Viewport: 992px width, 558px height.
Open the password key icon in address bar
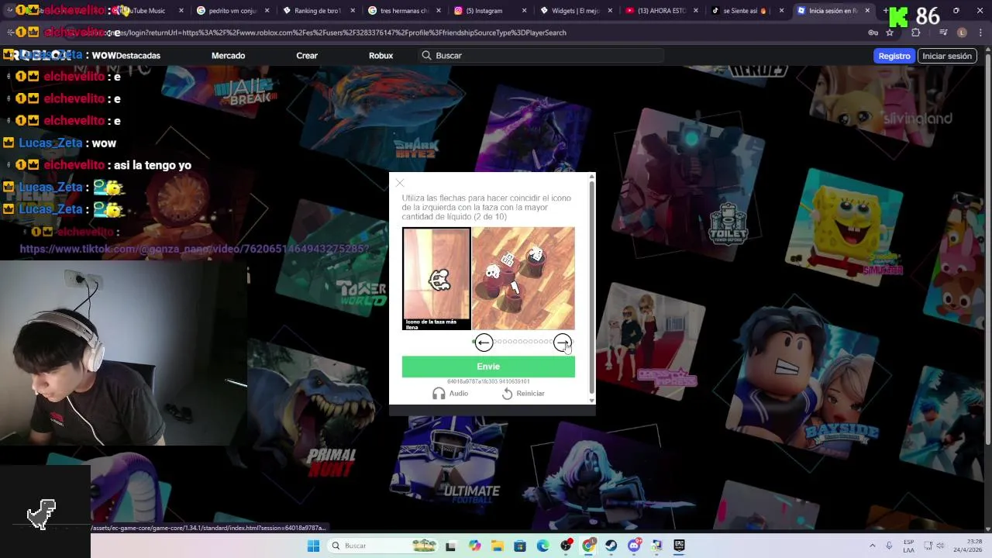873,33
